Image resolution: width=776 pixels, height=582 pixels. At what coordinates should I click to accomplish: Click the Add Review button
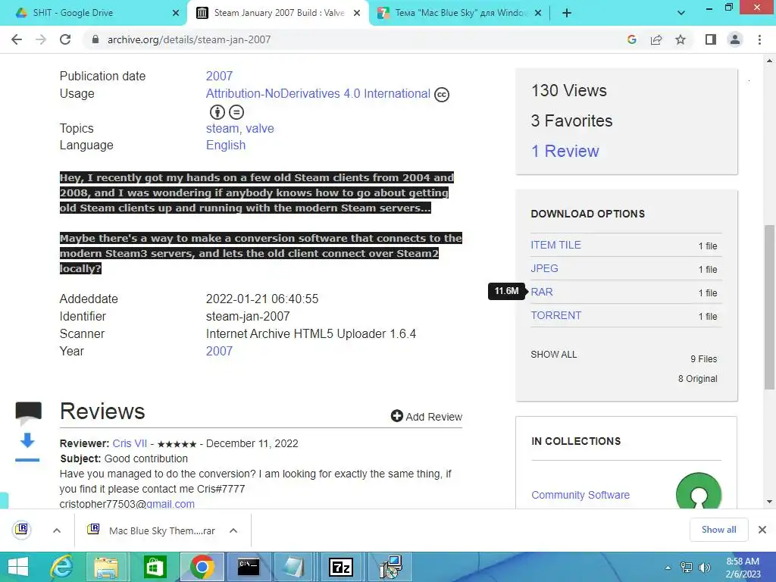427,417
